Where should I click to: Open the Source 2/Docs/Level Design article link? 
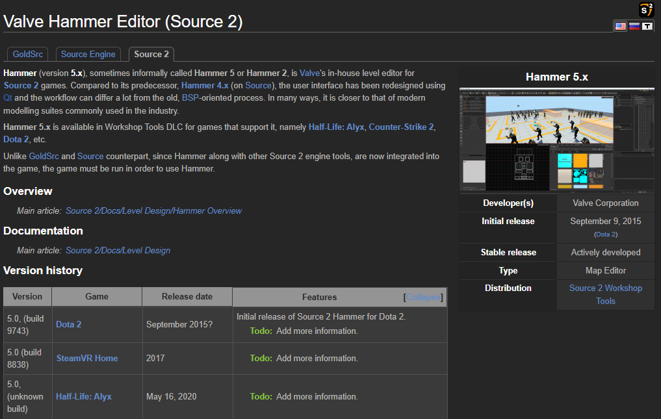click(x=118, y=250)
